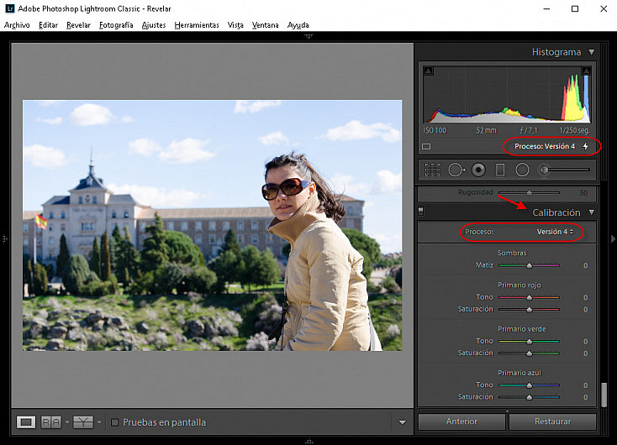Click the original photo indicator under histogram
This screenshot has width=617, height=445.
pyautogui.click(x=426, y=147)
